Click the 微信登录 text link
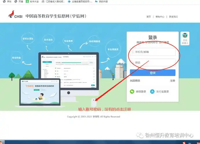The height and width of the screenshot is (144, 200). click(x=141, y=92)
